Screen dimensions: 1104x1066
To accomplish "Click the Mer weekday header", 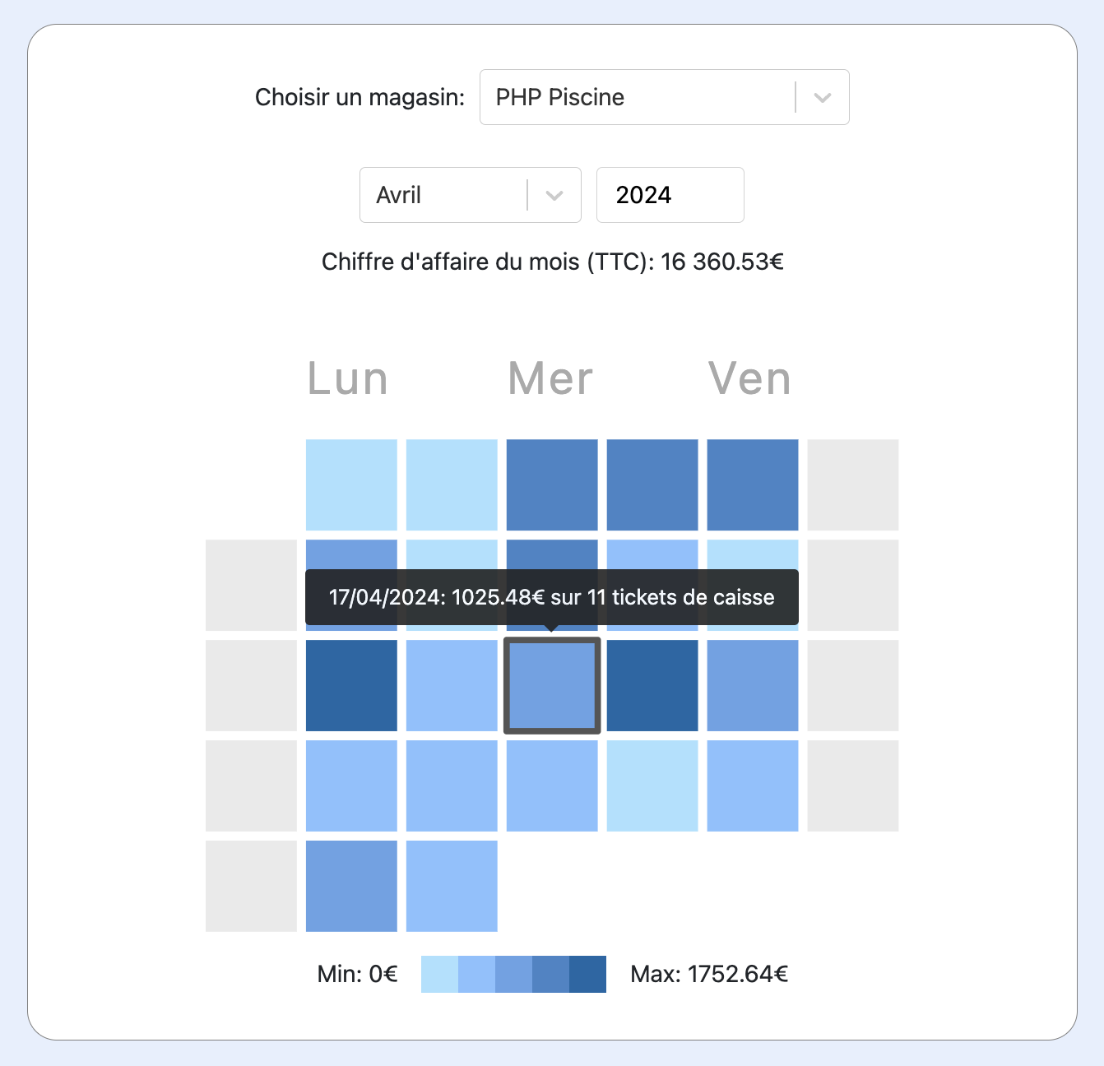I will point(550,379).
